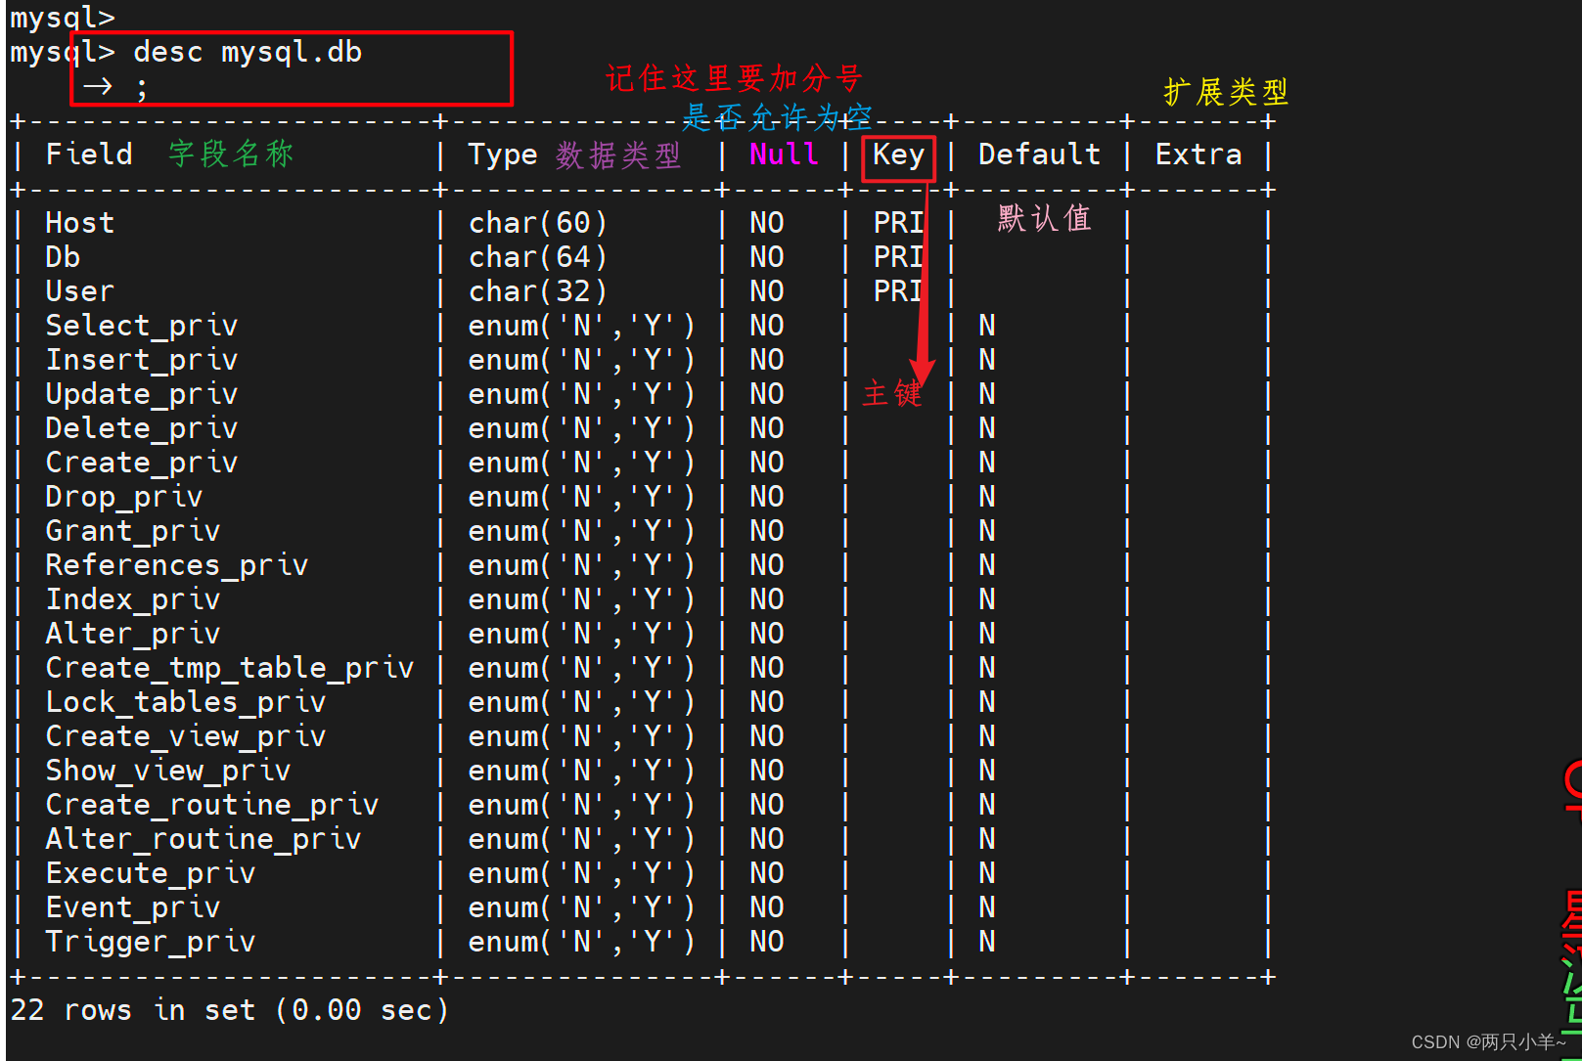Select the 'User' field name
The image size is (1582, 1061).
(79, 291)
